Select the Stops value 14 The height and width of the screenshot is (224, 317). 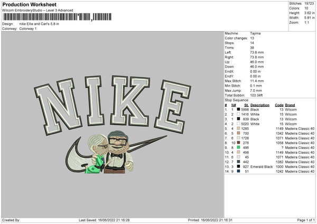point(252,43)
